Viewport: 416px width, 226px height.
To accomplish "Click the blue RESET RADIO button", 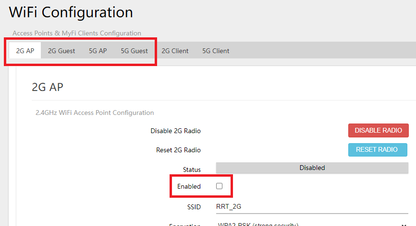I will 378,149.
